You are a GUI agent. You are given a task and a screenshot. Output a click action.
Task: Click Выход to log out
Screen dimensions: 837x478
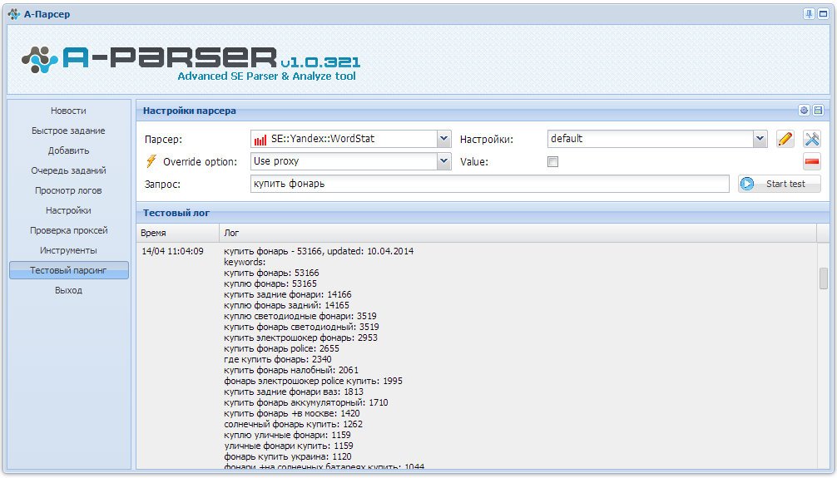[68, 290]
